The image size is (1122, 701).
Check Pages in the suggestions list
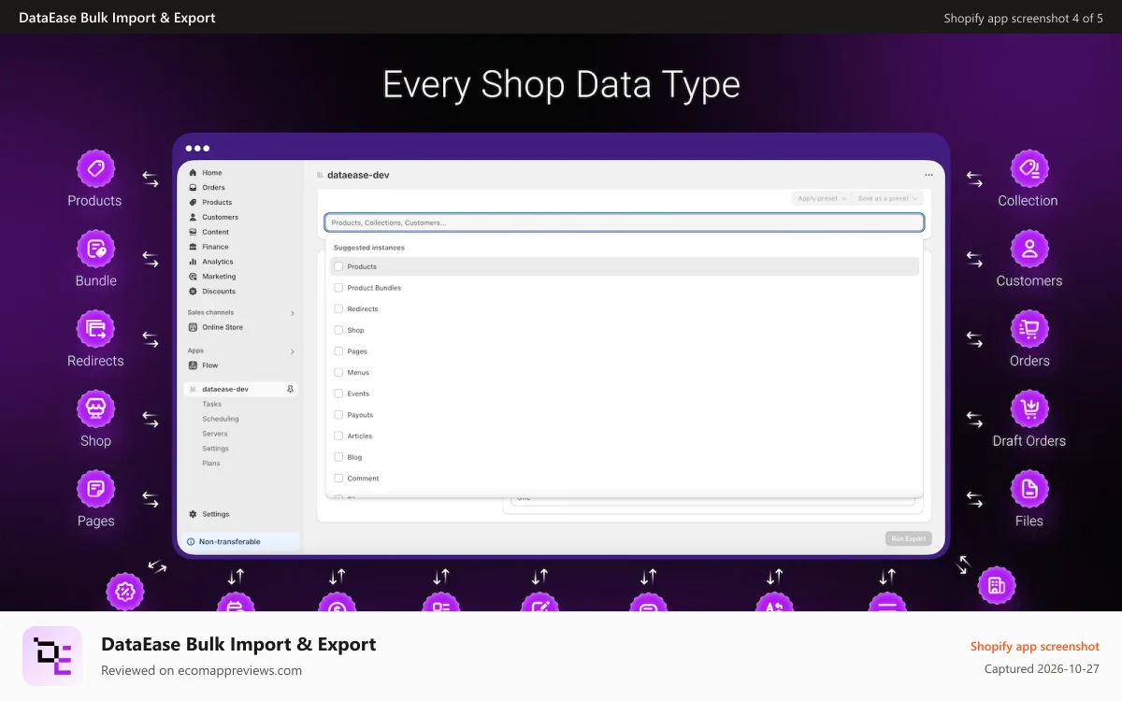coord(338,351)
